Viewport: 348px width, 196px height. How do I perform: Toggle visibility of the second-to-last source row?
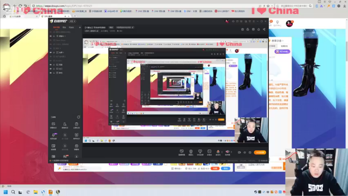coord(50,69)
